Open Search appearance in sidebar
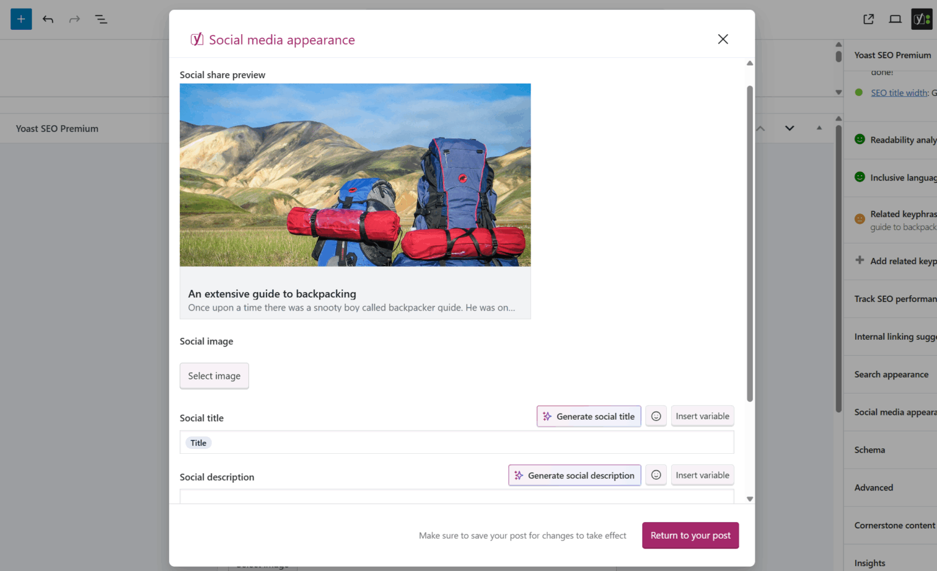This screenshot has height=571, width=937. (891, 375)
